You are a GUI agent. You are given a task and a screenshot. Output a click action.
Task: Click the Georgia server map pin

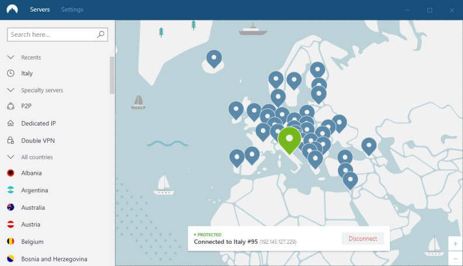[369, 146]
